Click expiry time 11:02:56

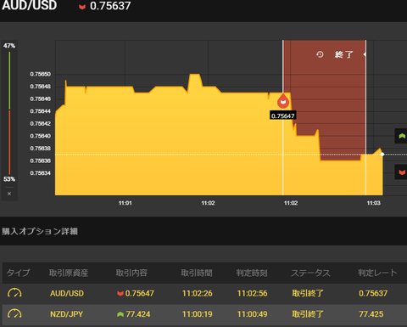[x=252, y=293]
